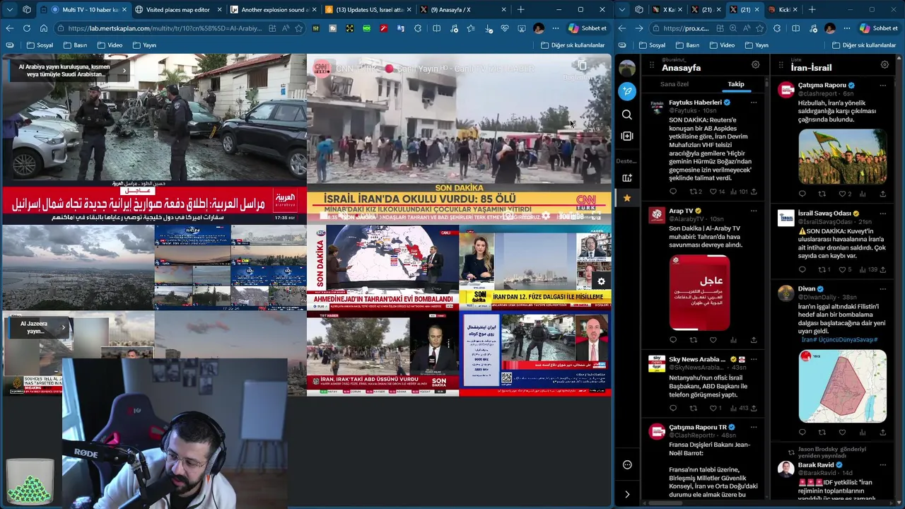The image size is (905, 509).
Task: Repost the Faytuks Haberleri tweet
Action: click(692, 192)
